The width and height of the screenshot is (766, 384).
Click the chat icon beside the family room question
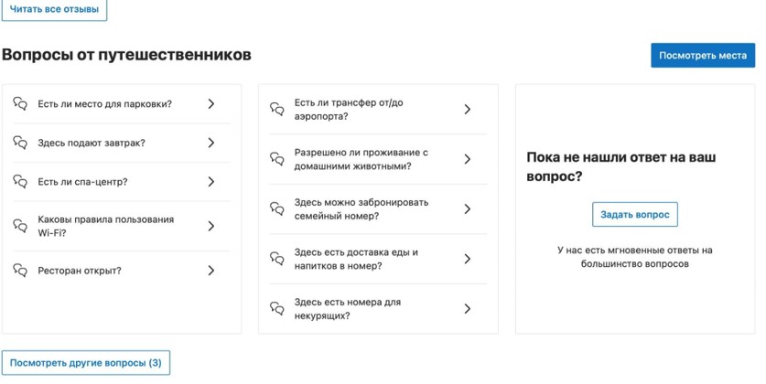(276, 209)
